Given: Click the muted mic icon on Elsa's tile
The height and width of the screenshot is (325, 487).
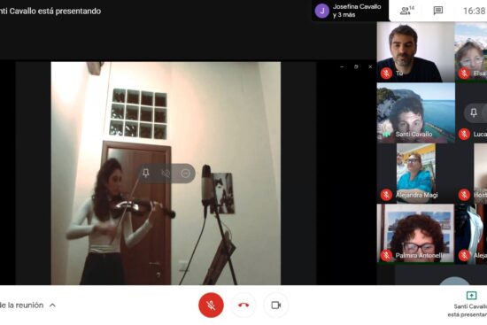Looking at the screenshot, I should (x=464, y=74).
